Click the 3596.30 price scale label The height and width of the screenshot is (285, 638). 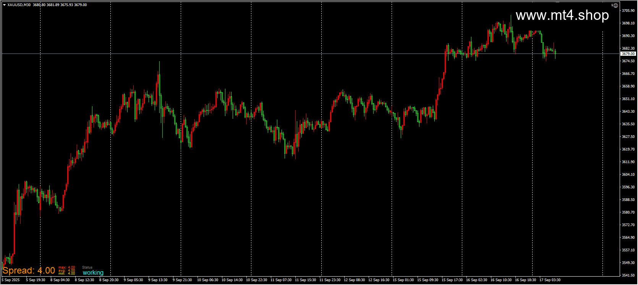628,187
